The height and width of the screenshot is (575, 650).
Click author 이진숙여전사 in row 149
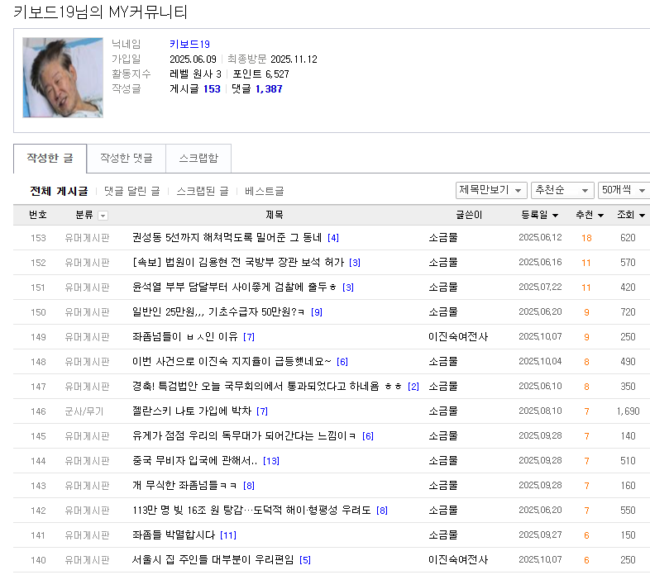click(x=458, y=337)
